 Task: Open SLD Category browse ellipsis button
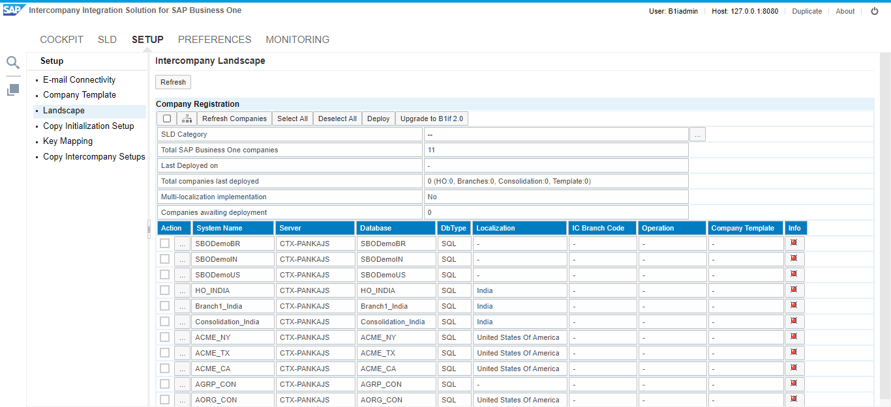tap(697, 134)
